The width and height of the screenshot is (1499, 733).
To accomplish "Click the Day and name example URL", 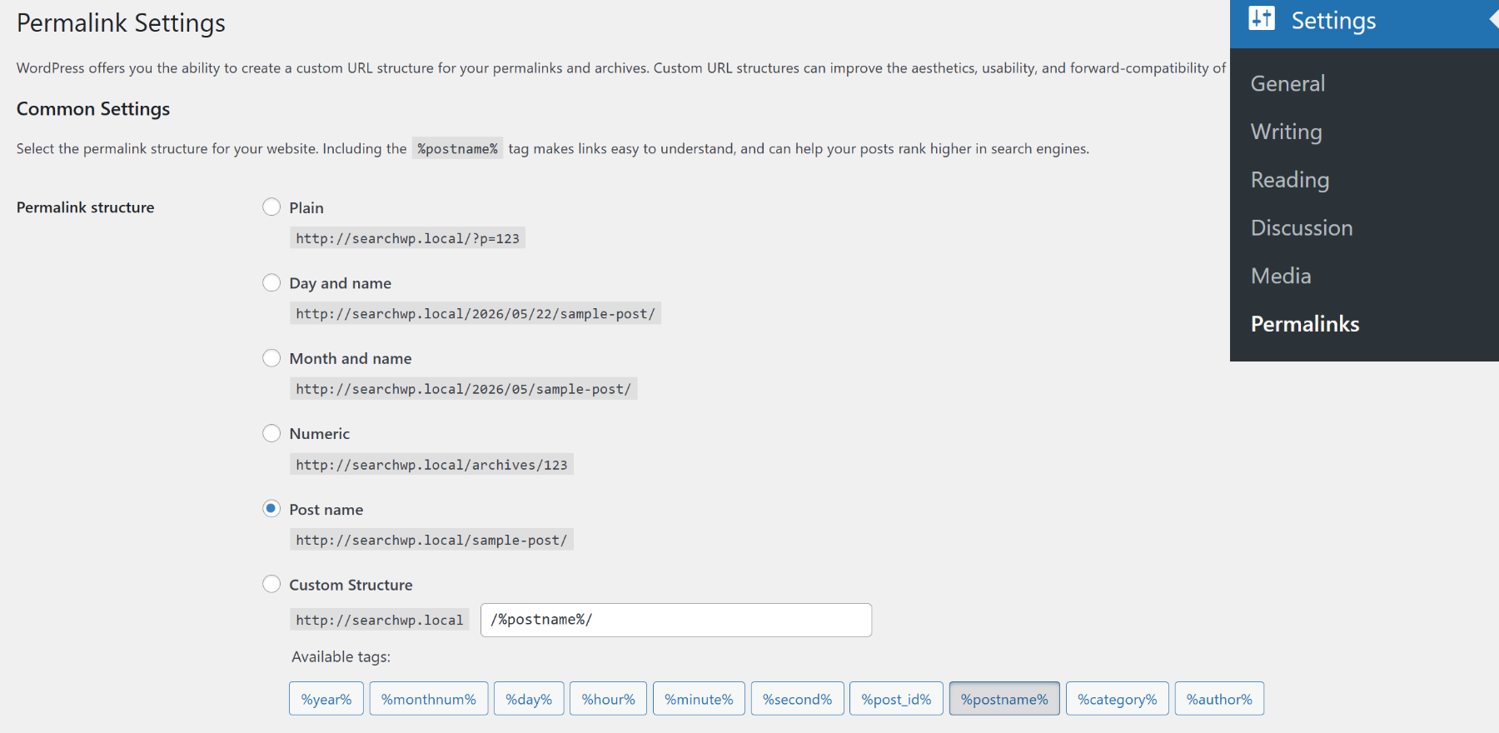I will point(476,313).
